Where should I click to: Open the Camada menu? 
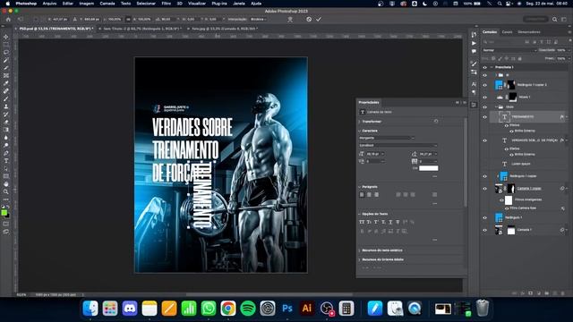pyautogui.click(x=107, y=4)
